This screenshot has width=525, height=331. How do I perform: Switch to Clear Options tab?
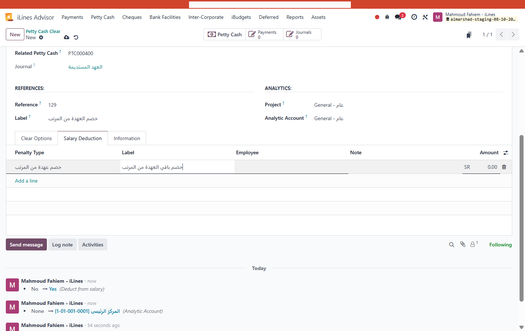(x=36, y=138)
